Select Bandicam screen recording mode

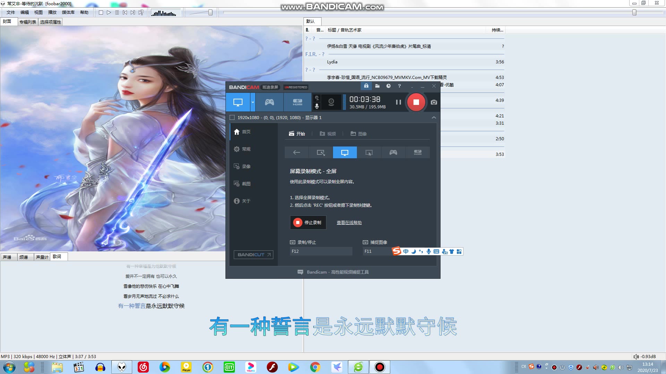coord(238,102)
